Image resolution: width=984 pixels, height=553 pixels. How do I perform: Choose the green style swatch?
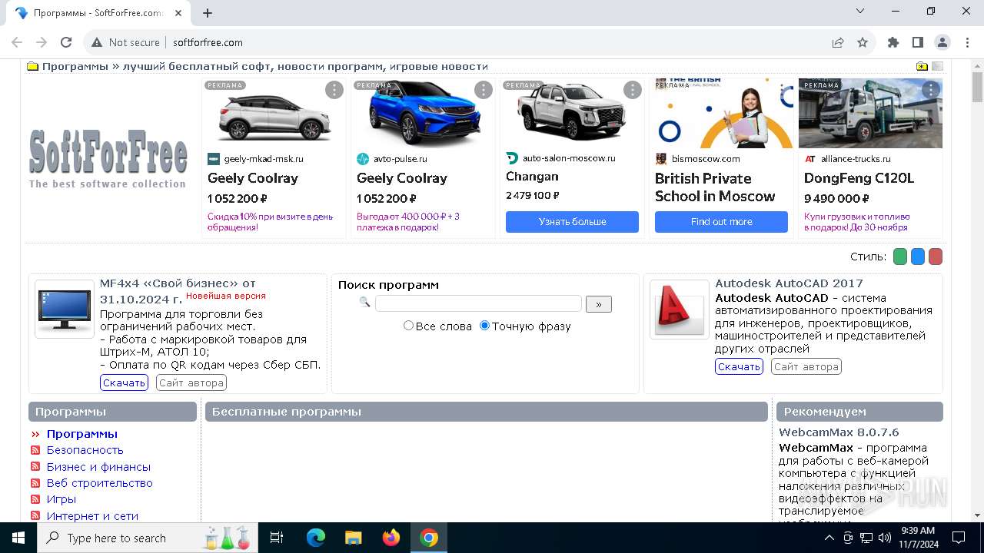[900, 257]
